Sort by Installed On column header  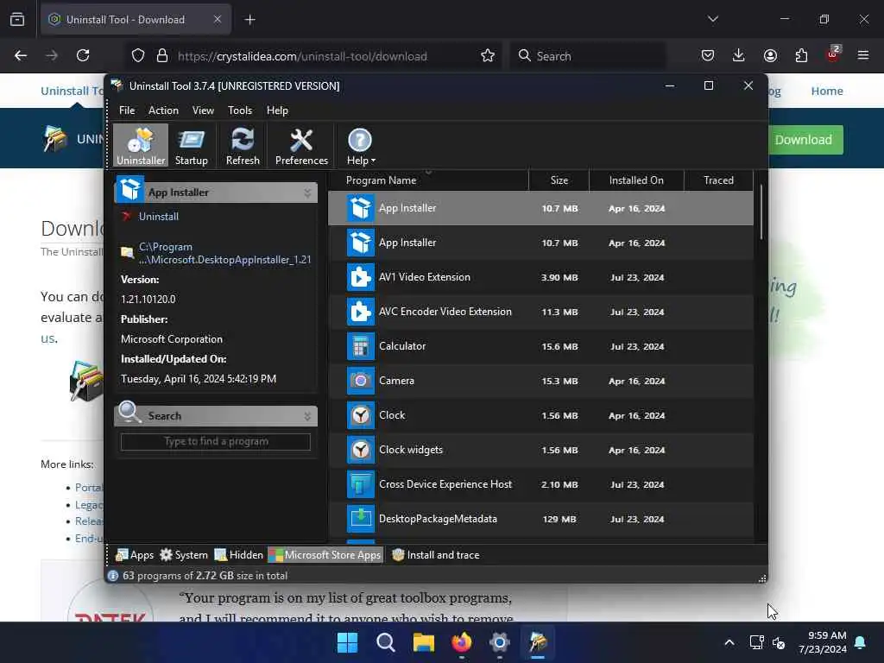[636, 180]
